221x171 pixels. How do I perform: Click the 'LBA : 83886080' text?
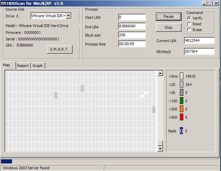tap(19, 45)
